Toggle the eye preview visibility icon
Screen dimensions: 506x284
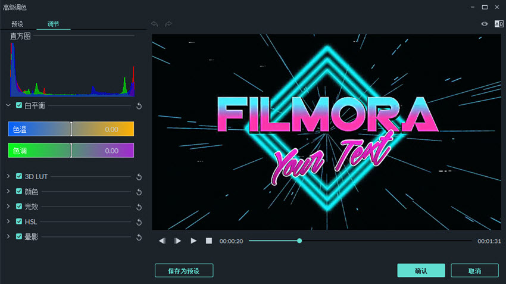pos(485,24)
